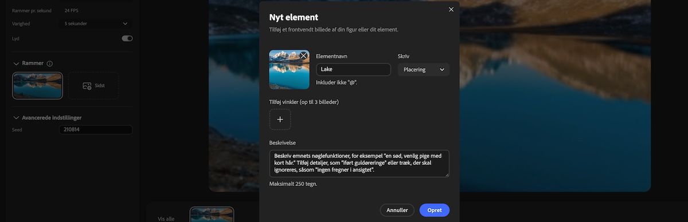Add a Sidst last frame image
Screen dimensions: 688x222
[93, 86]
